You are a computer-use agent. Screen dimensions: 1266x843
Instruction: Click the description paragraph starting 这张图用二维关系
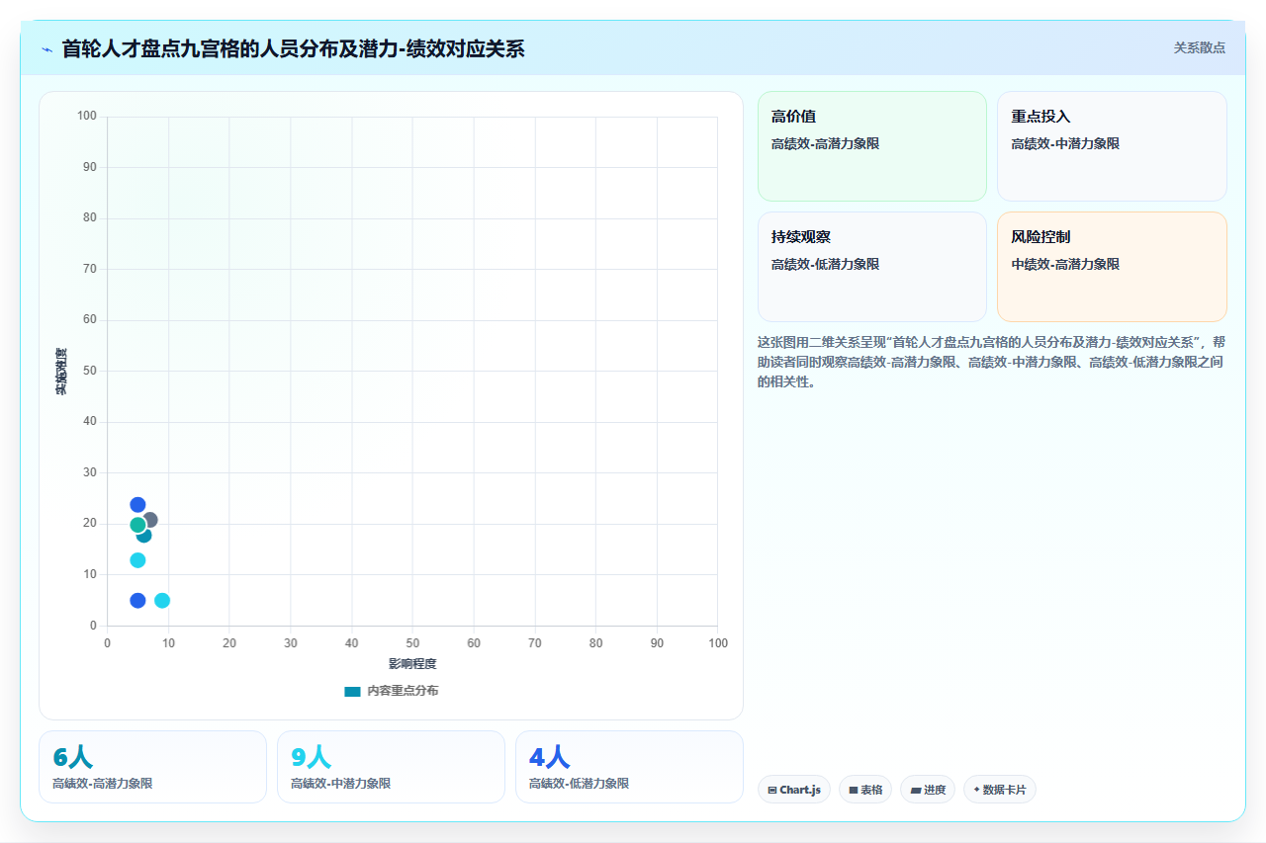[x=992, y=362]
